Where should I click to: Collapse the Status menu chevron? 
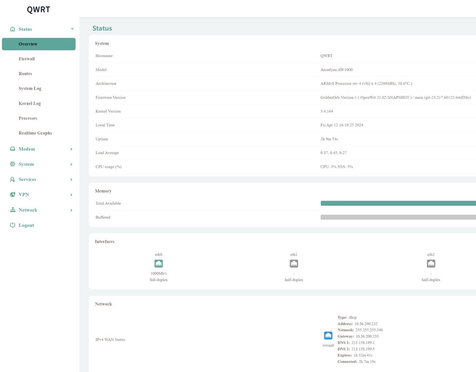click(72, 29)
